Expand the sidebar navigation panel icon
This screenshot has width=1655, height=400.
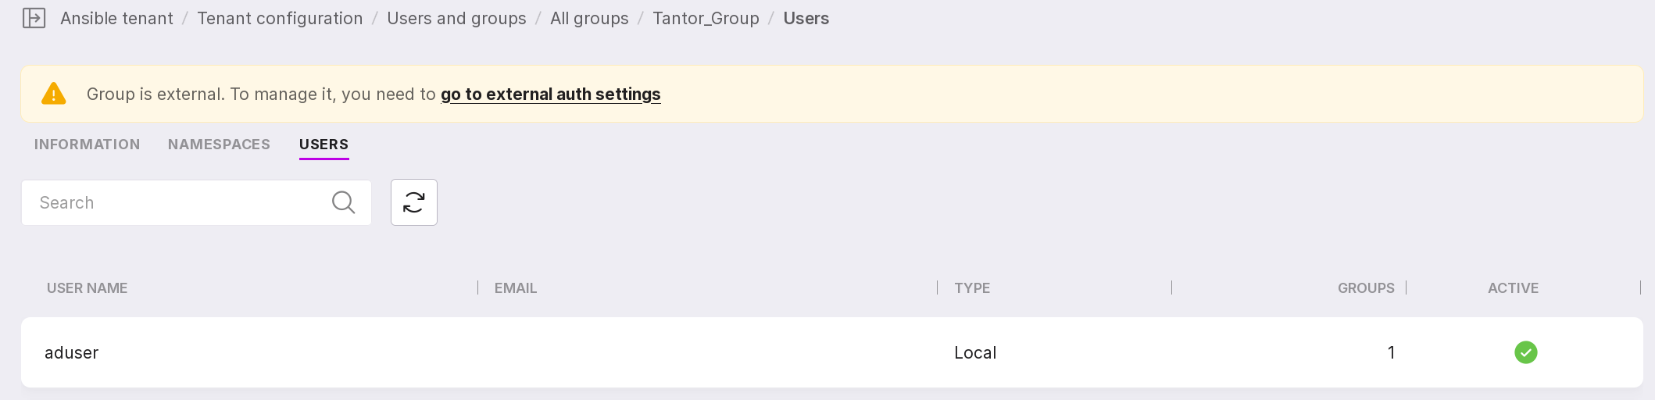[34, 18]
